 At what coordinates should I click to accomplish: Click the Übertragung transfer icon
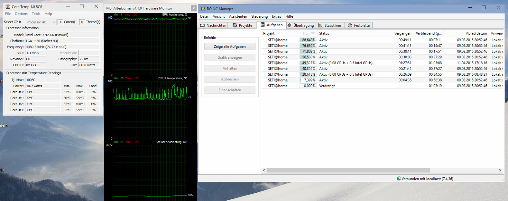[290, 25]
